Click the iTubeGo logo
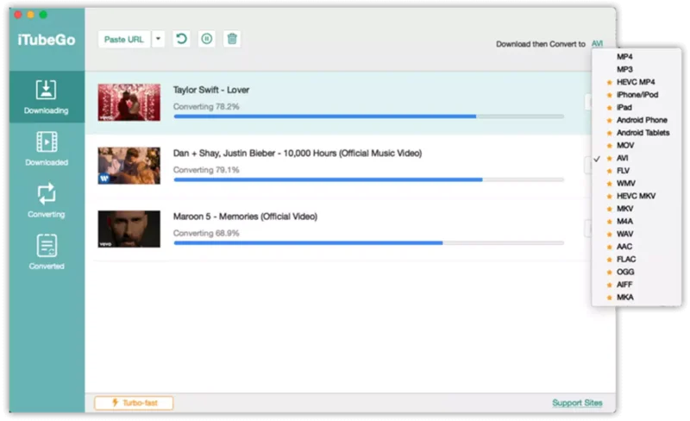 pos(47,40)
